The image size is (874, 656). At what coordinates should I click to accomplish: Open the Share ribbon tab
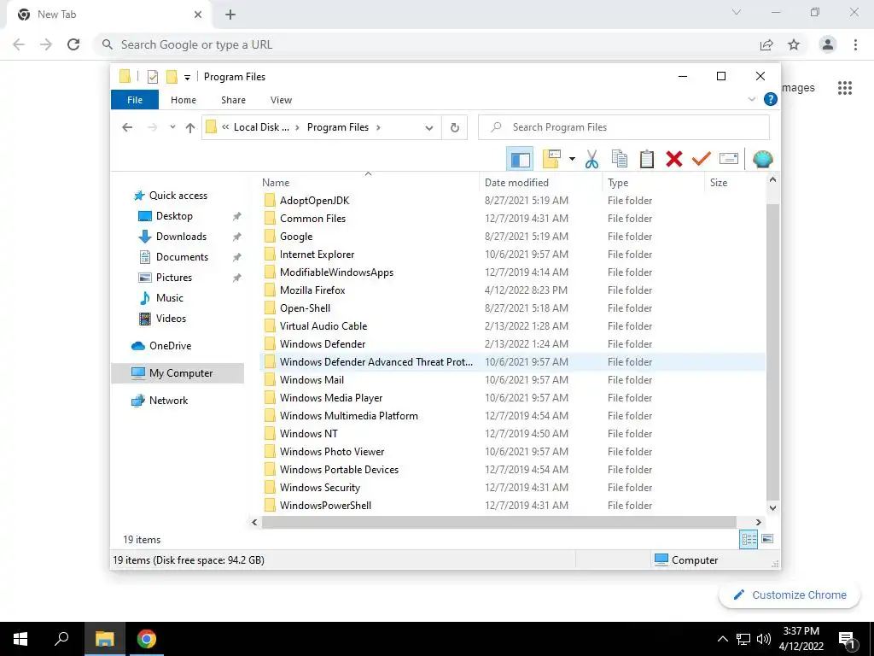pyautogui.click(x=233, y=100)
